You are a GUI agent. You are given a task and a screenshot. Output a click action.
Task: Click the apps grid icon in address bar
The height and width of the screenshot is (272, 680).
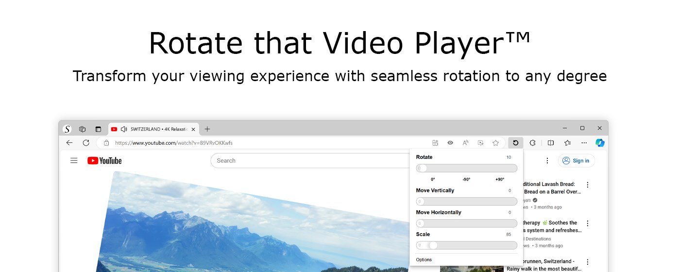coord(435,143)
